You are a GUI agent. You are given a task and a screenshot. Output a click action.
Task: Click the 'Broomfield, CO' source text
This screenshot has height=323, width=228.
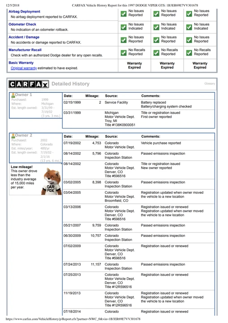coord(116,201)
